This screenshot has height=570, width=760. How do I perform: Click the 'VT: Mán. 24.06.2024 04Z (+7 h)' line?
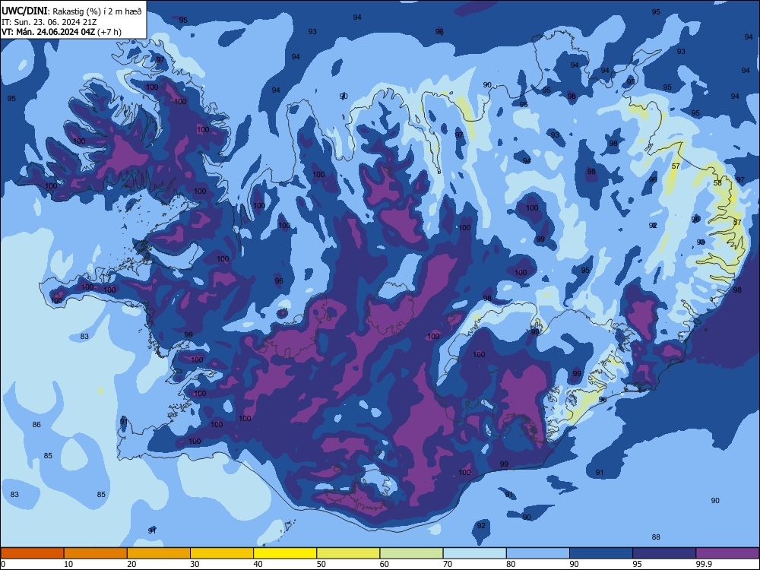coord(62,32)
